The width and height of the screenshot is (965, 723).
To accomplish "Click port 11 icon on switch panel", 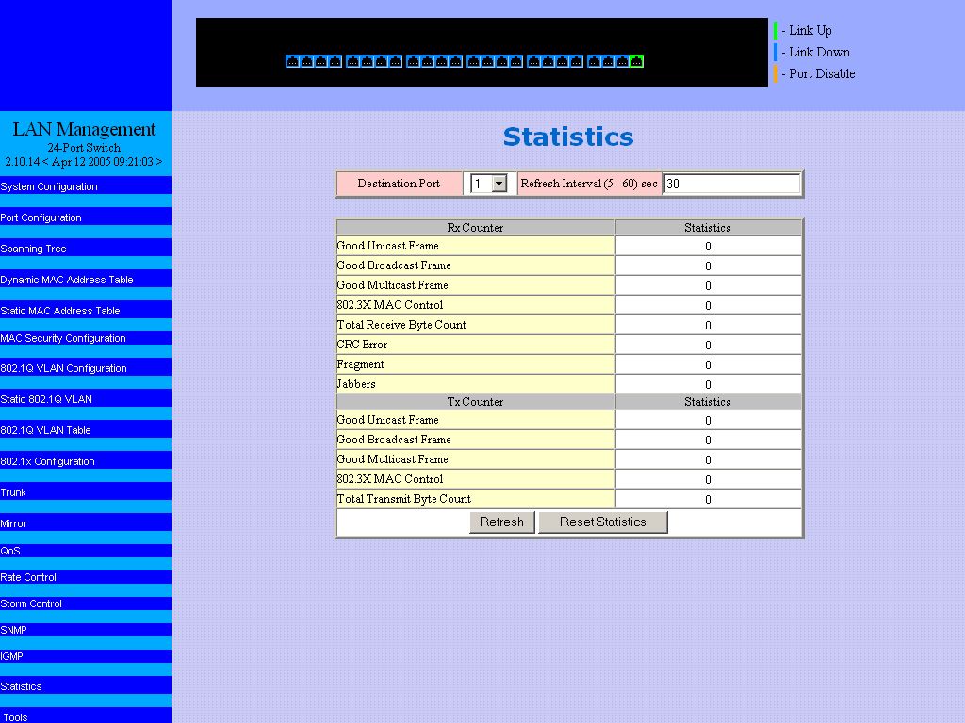I will [x=441, y=61].
